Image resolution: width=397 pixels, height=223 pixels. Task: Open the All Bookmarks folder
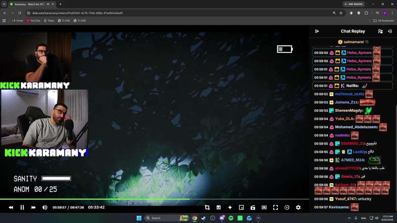384,21
